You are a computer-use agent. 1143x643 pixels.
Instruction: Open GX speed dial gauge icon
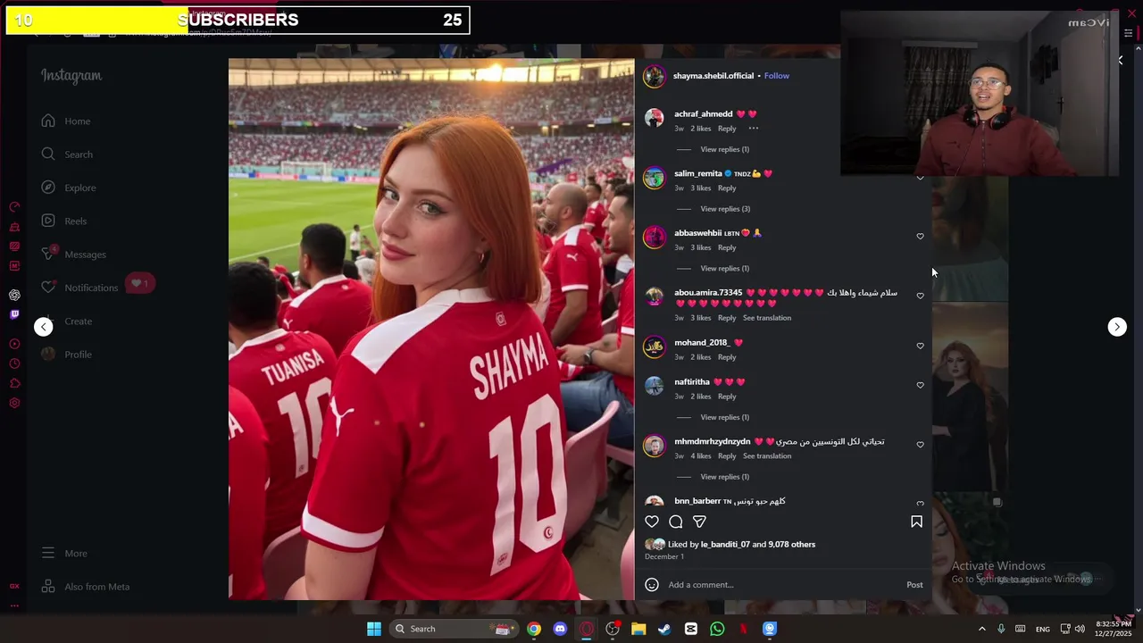(14, 207)
